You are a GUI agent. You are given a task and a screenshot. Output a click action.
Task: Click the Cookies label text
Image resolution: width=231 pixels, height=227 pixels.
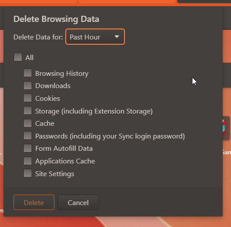(x=48, y=99)
